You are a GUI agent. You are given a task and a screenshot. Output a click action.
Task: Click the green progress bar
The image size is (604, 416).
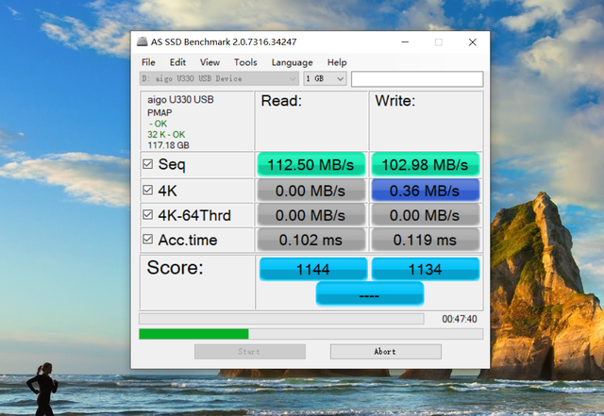193,334
